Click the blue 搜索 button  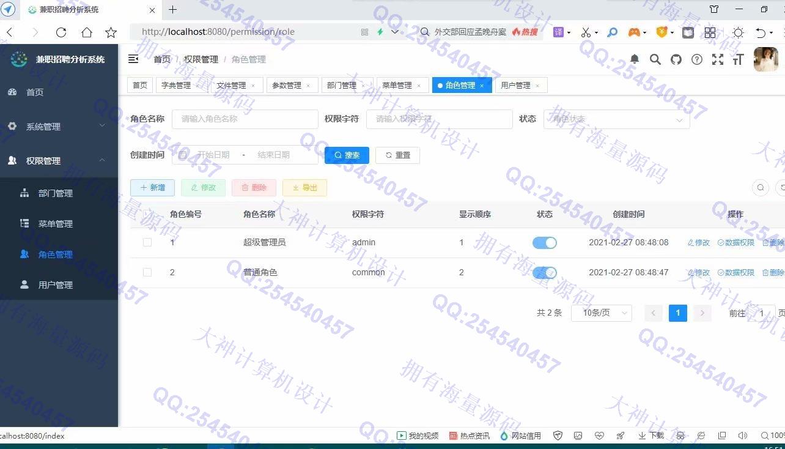(x=347, y=155)
